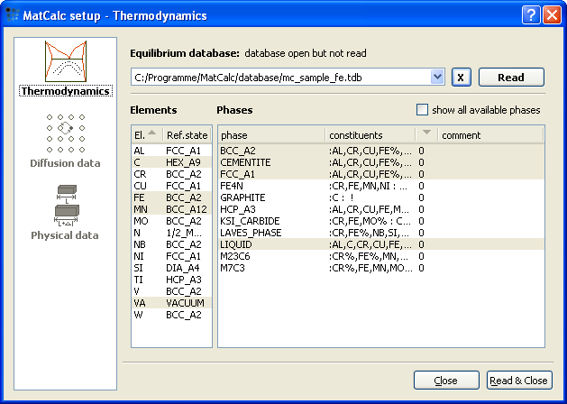Click the title bar help question-mark button
The image size is (567, 404).
coord(530,15)
